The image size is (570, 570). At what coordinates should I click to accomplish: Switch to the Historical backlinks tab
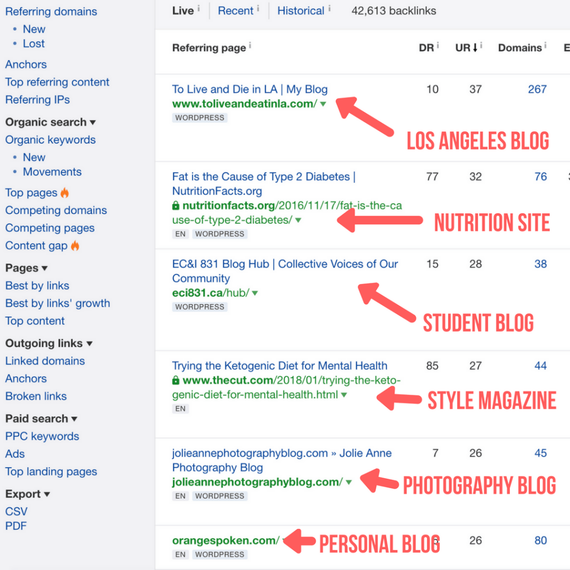pyautogui.click(x=301, y=11)
